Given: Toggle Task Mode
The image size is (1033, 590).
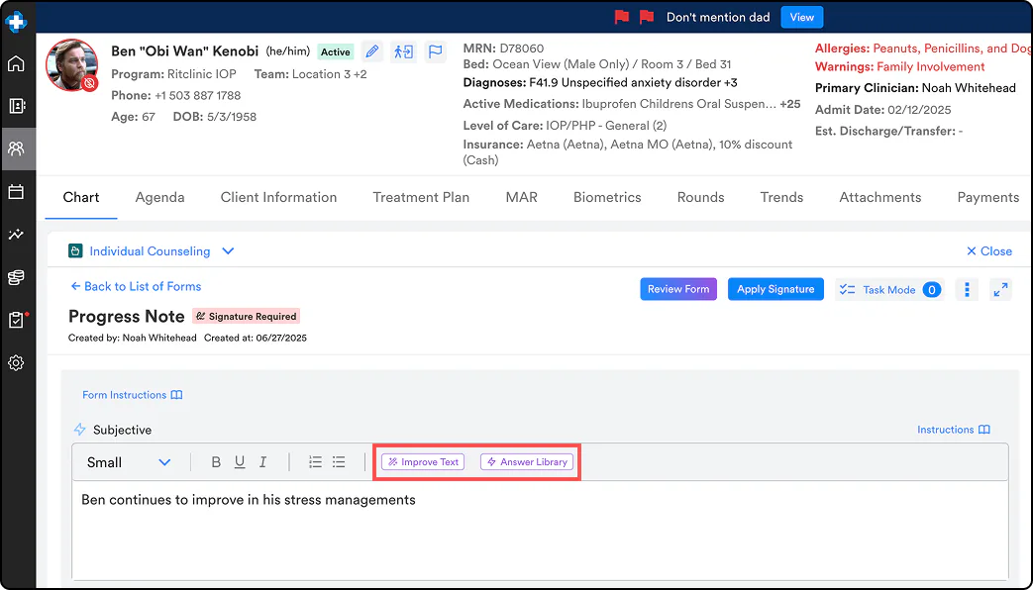Looking at the screenshot, I should click(889, 290).
